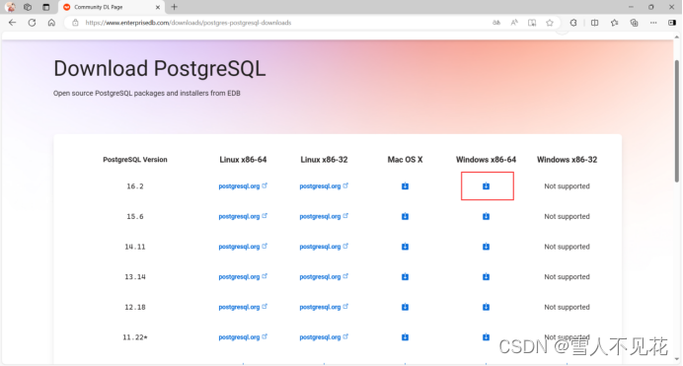Click version 16.2 in the table
This screenshot has width=683, height=366.
pos(135,186)
